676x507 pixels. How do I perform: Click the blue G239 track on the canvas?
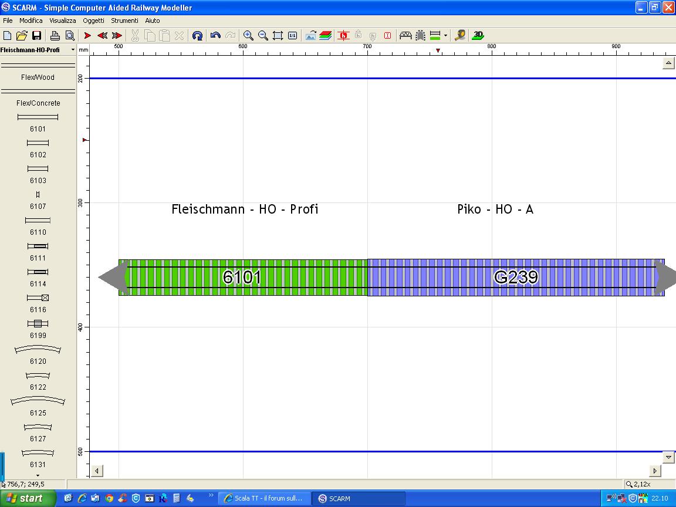click(516, 277)
